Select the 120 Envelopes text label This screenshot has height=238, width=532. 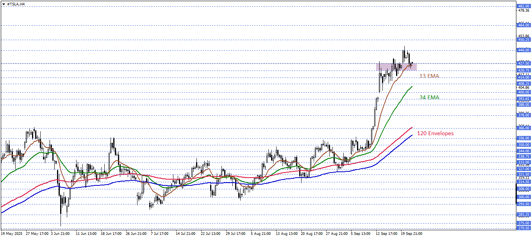click(x=435, y=133)
